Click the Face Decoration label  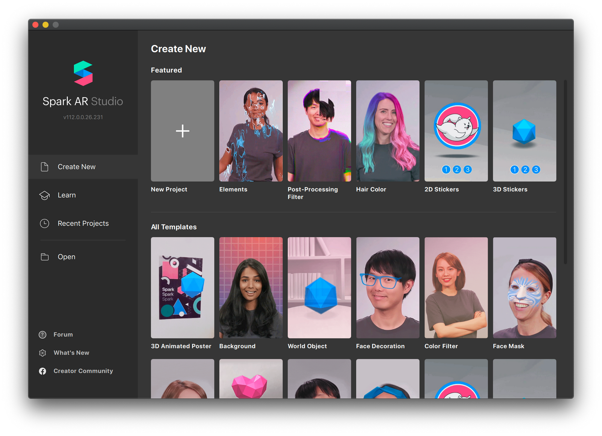(x=380, y=346)
